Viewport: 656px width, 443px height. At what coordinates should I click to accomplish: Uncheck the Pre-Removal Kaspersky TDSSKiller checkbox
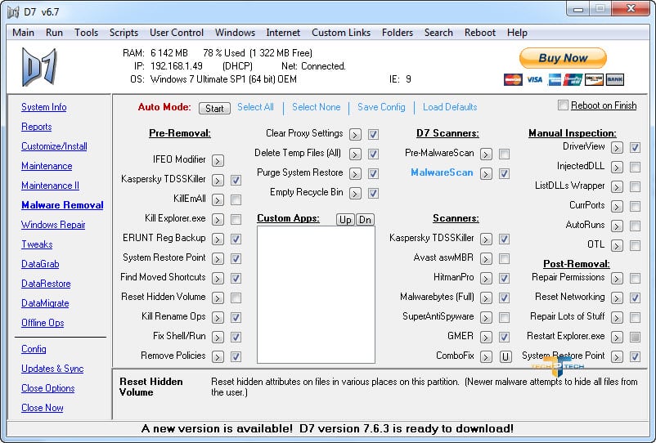click(236, 180)
